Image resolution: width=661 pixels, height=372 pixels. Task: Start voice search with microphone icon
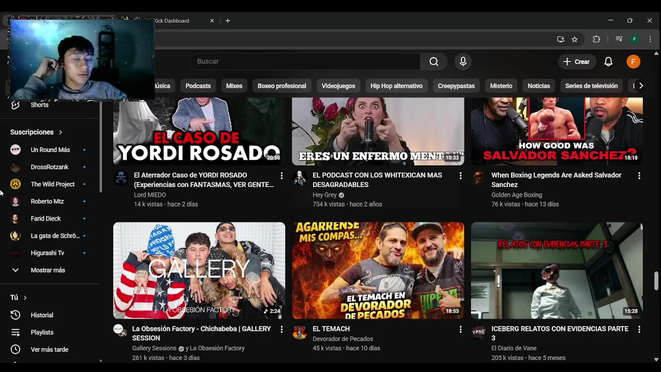(463, 61)
